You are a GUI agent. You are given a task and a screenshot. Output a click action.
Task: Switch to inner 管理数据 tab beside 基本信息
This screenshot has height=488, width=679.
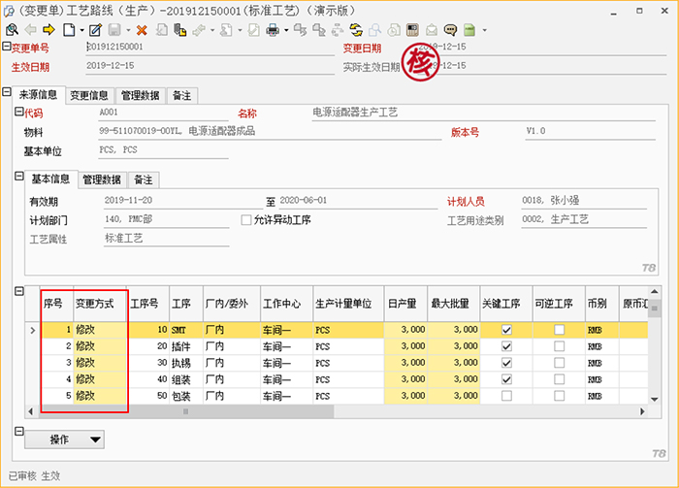pyautogui.click(x=102, y=179)
